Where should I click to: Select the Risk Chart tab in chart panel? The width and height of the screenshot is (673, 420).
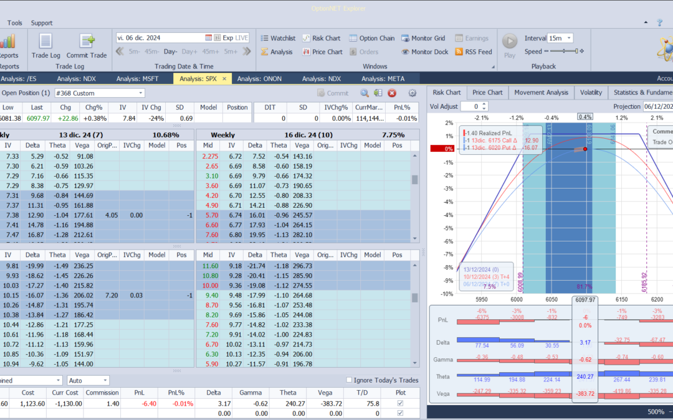tap(446, 93)
